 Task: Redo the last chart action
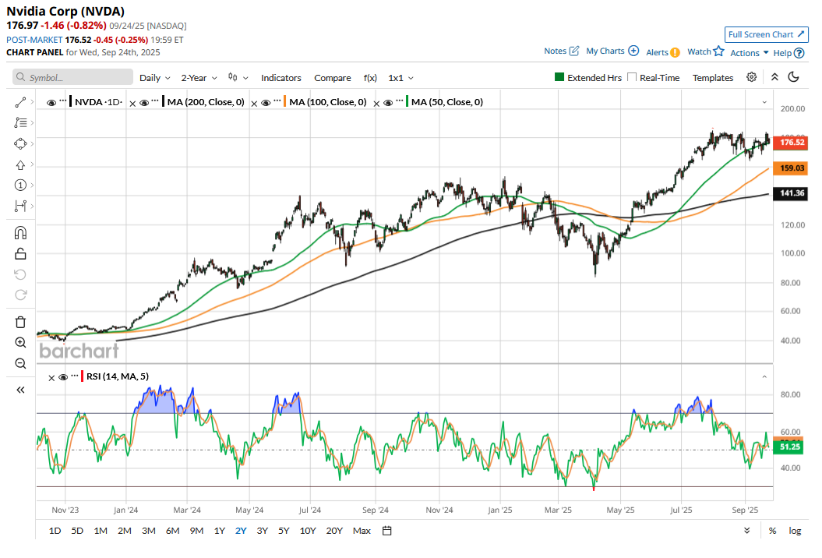(20, 295)
